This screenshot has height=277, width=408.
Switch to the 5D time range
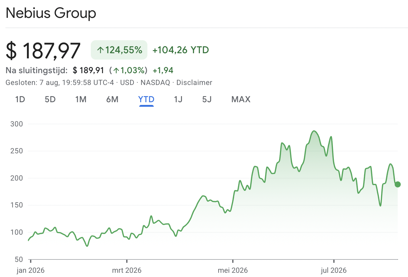[x=50, y=99]
